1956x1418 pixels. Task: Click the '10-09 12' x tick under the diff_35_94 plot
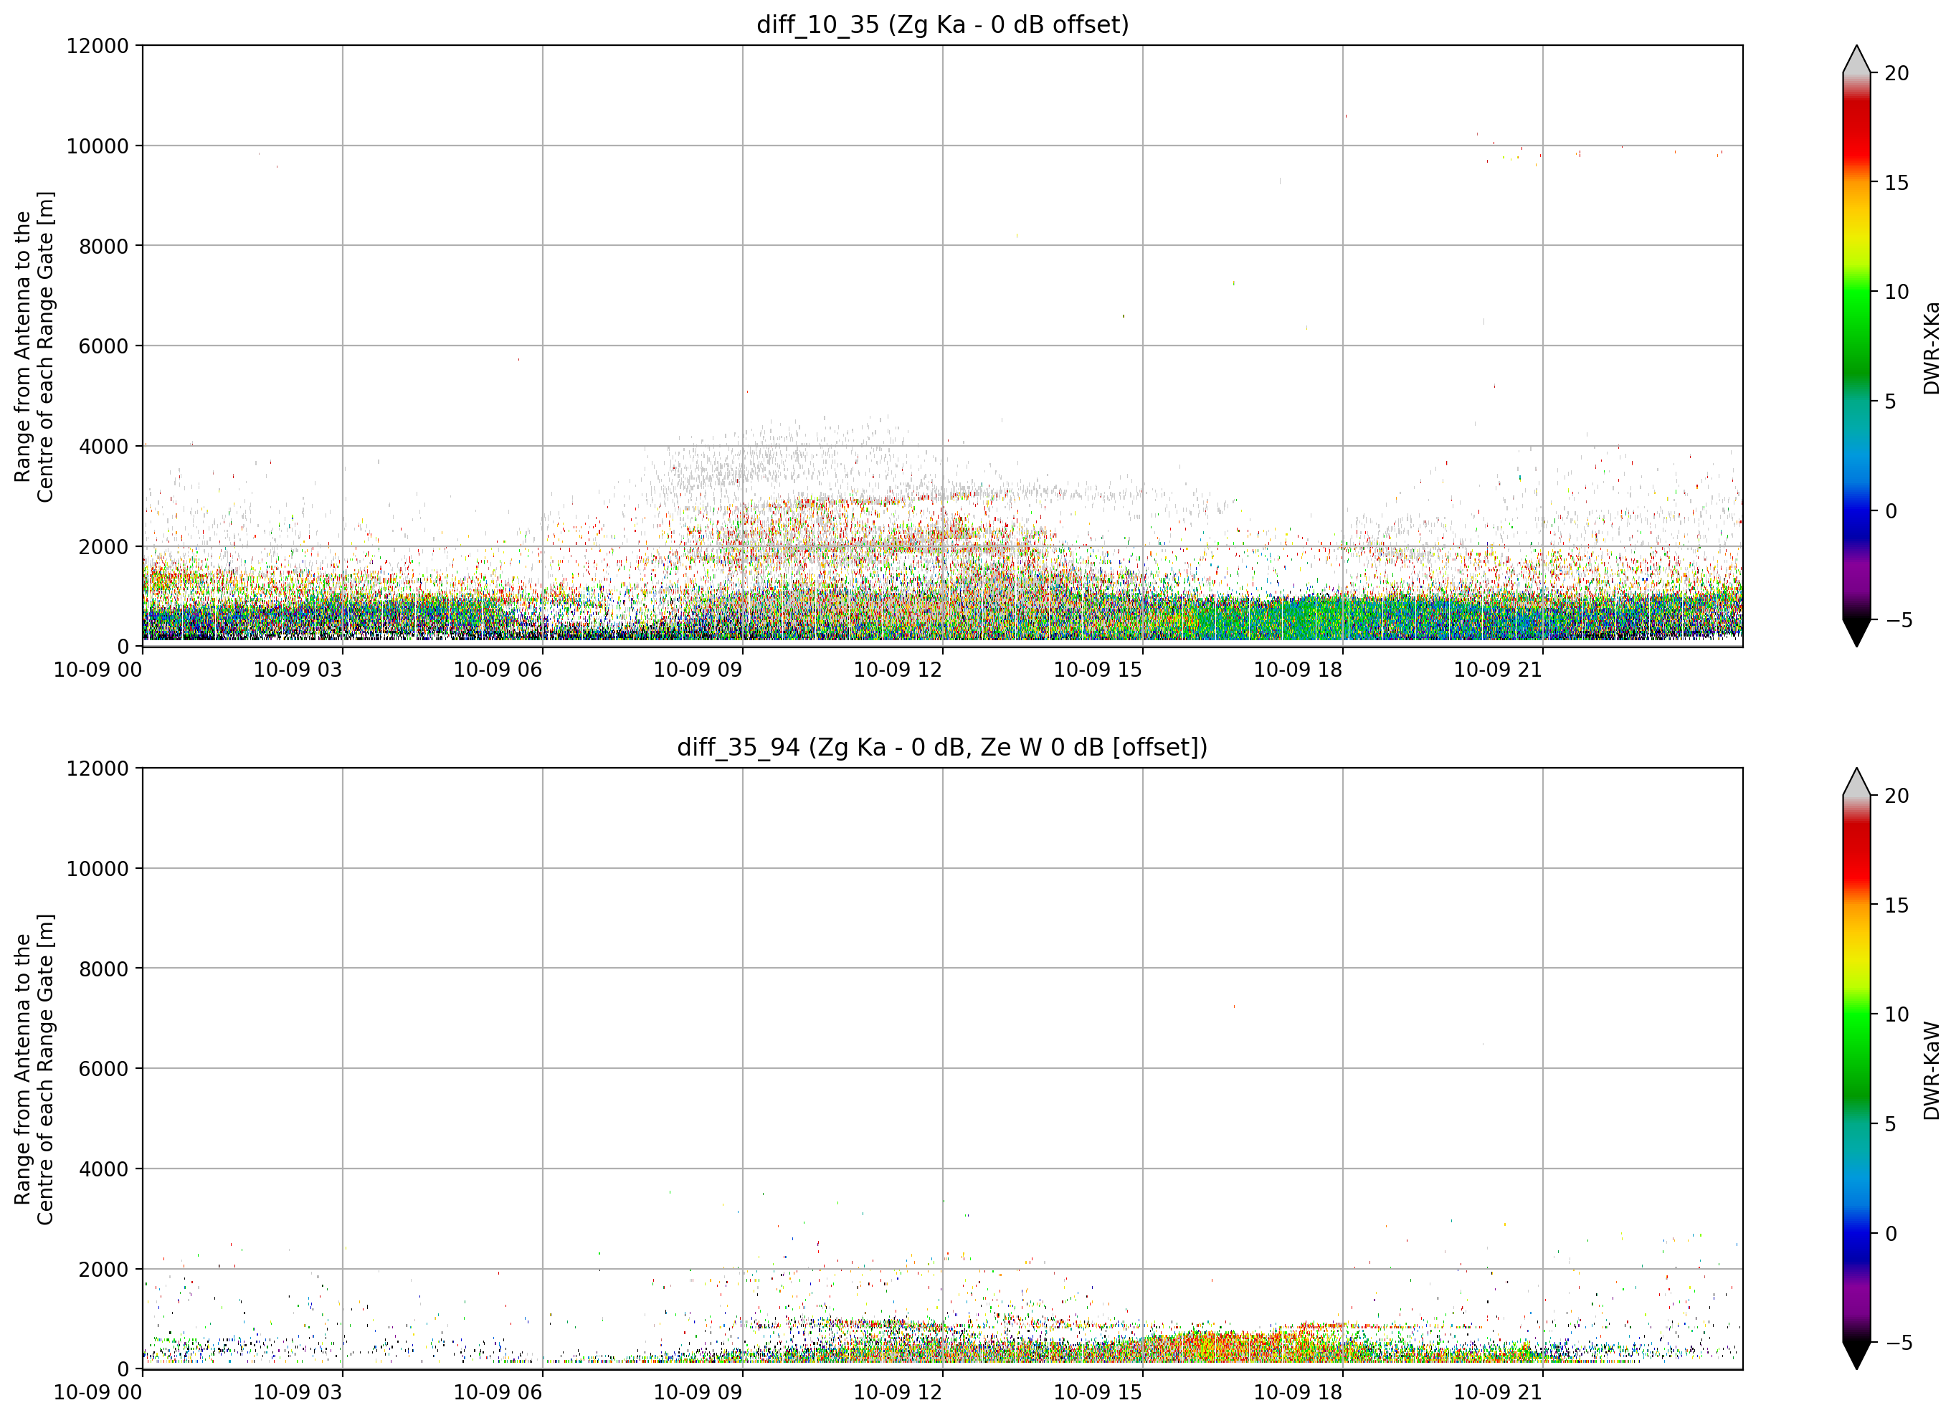898,1393
